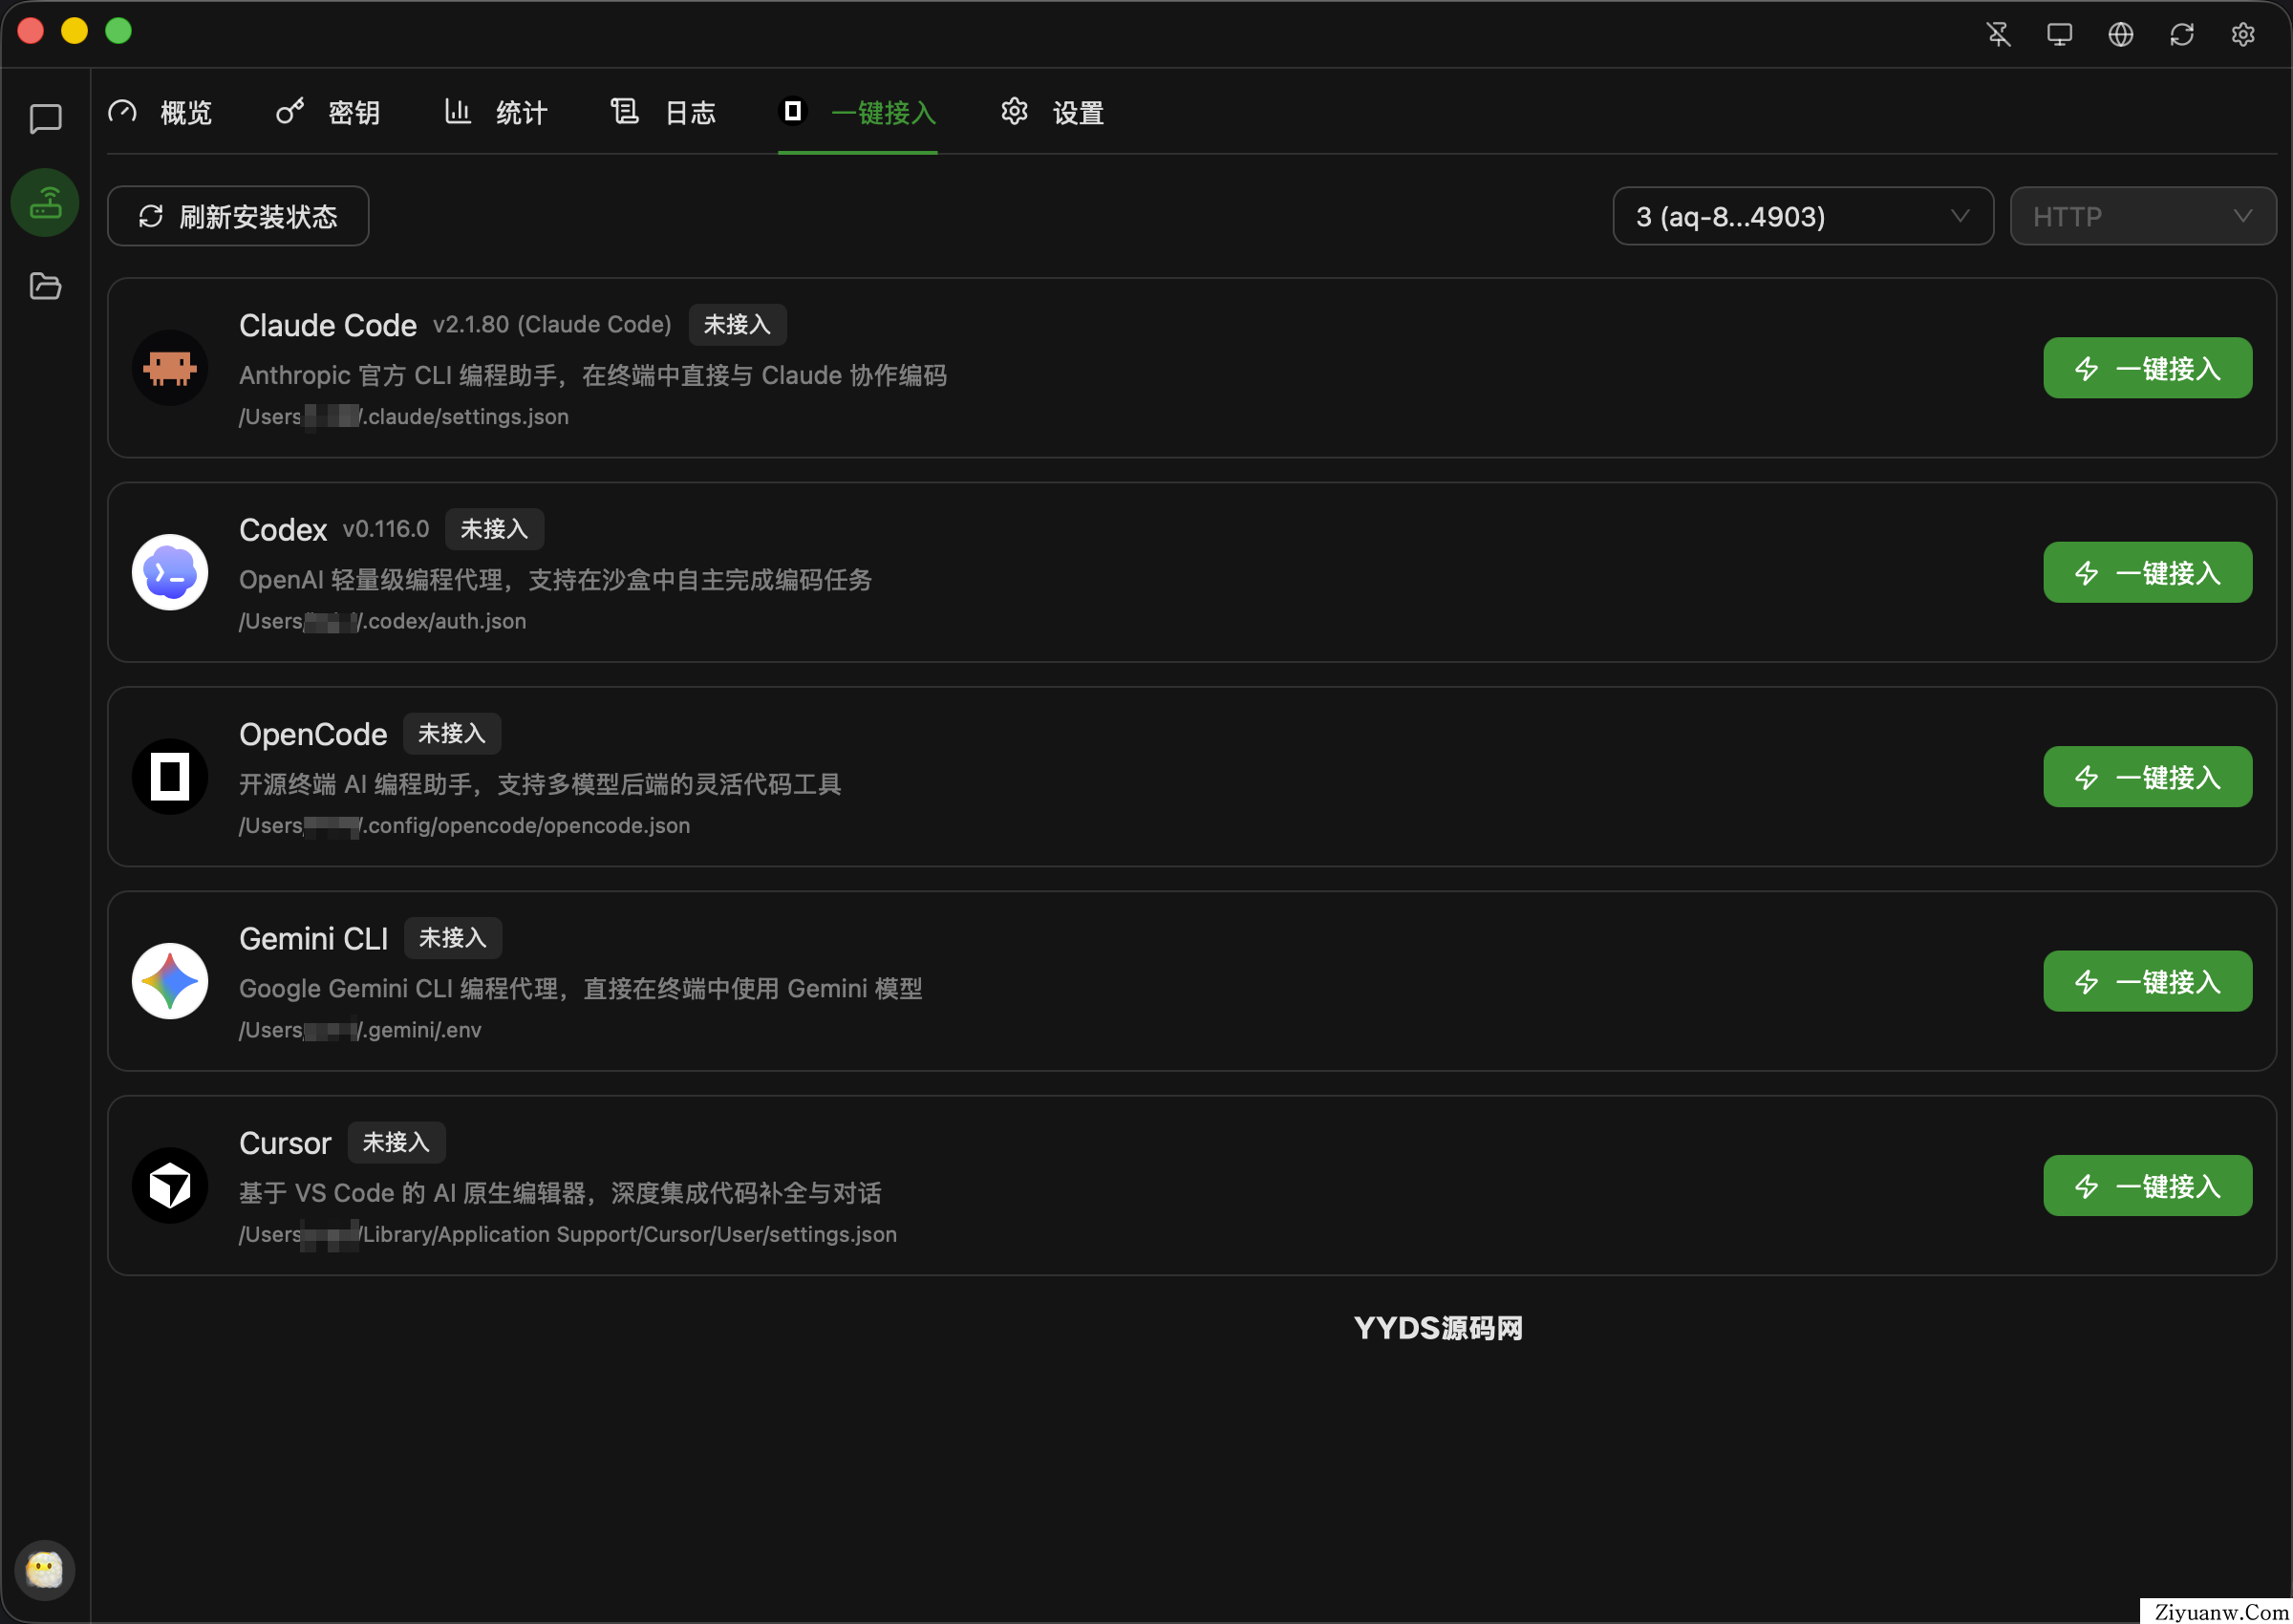Click the 未接入 badge for Codex
The height and width of the screenshot is (1624, 2293).
click(494, 529)
